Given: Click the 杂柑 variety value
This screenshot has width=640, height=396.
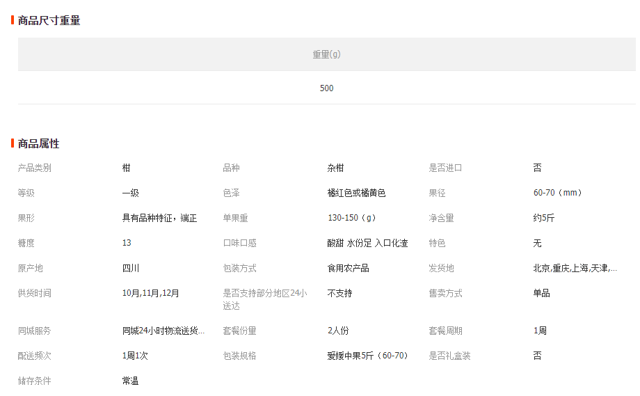Looking at the screenshot, I should [x=335, y=168].
